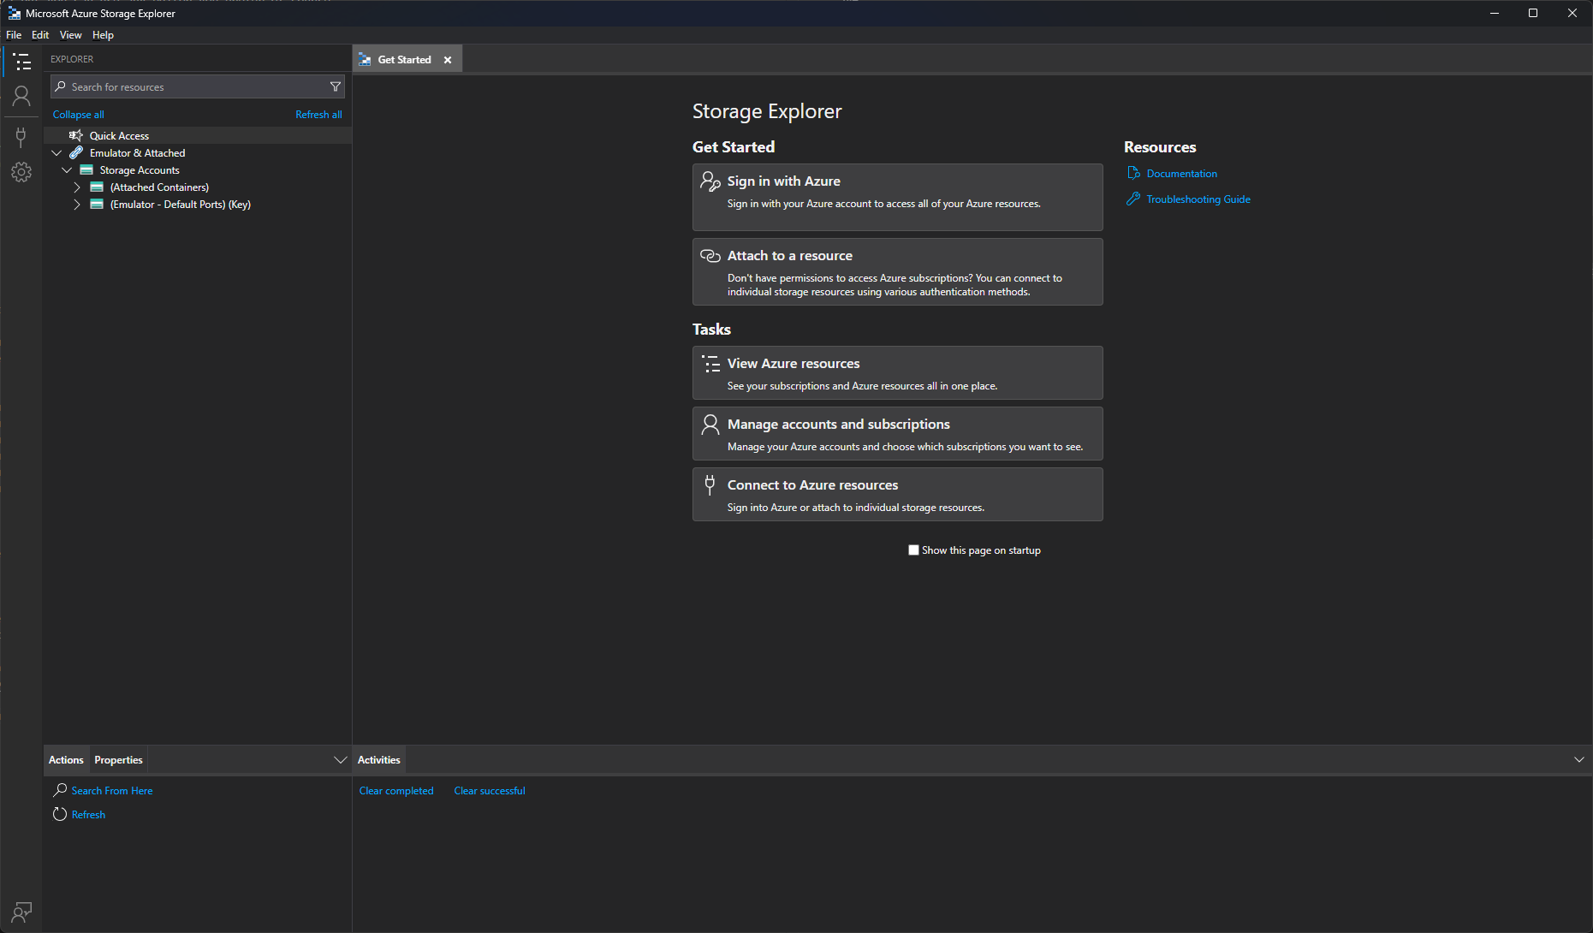Viewport: 1593px width, 933px height.
Task: Switch to the Properties tab
Action: 118,760
